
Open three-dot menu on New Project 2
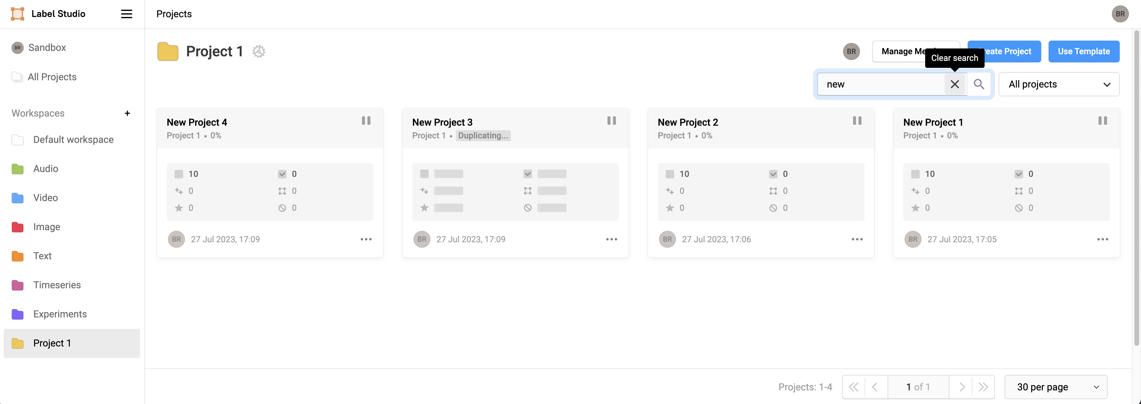point(857,239)
